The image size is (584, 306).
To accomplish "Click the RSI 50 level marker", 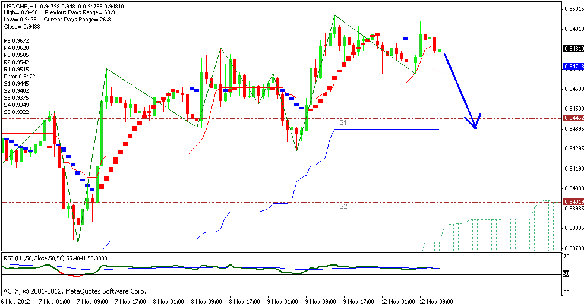I will pyautogui.click(x=566, y=274).
